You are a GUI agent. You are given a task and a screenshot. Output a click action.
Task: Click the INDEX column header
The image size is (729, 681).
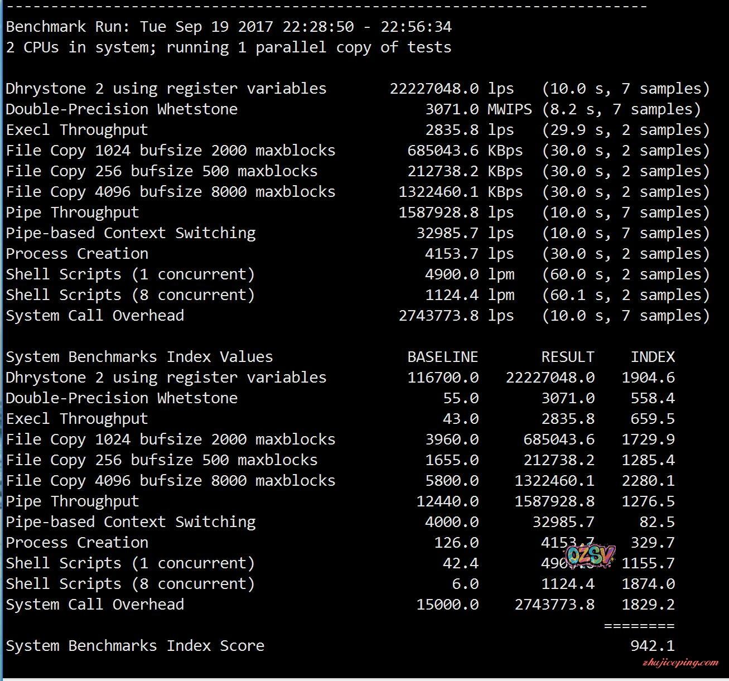[653, 357]
